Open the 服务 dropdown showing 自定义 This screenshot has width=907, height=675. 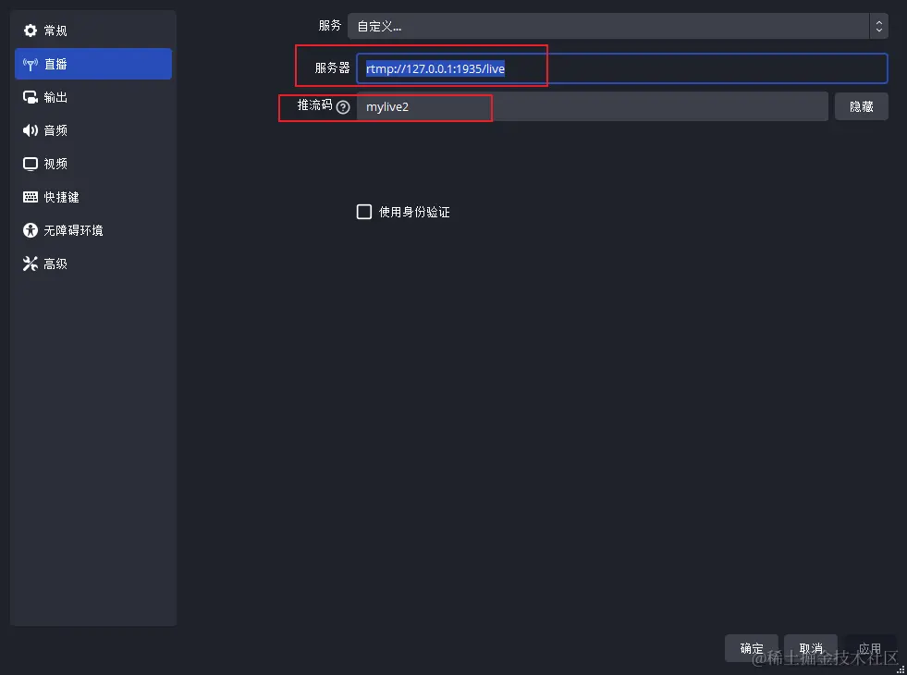coord(618,26)
